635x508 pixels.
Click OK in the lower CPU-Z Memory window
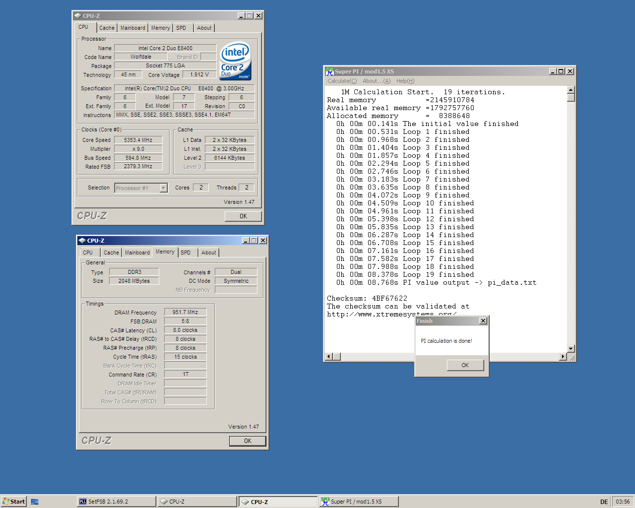248,441
